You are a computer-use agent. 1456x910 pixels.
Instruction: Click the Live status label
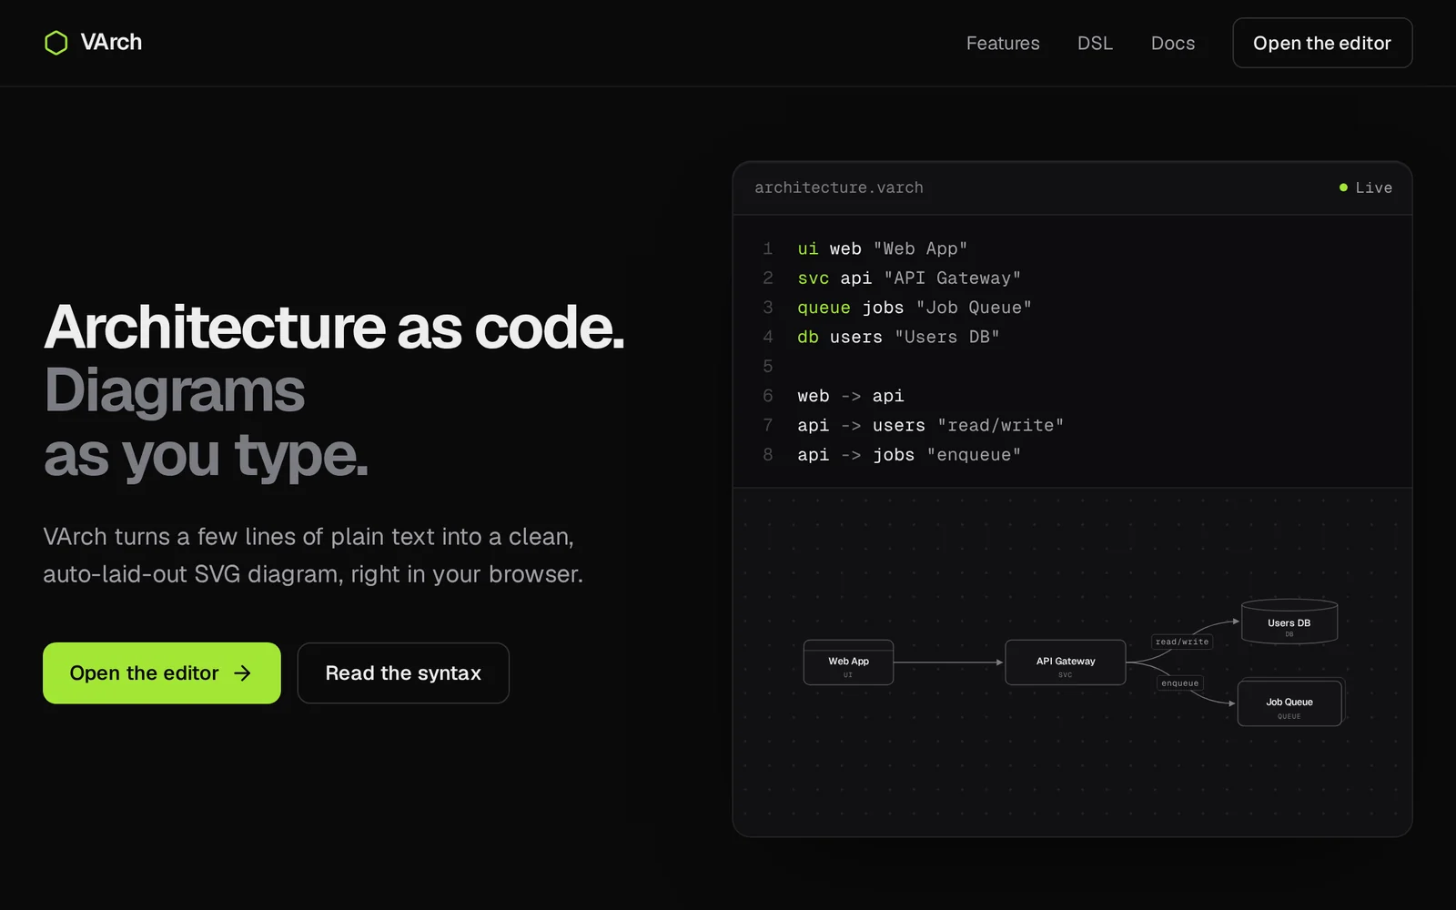pos(1374,187)
